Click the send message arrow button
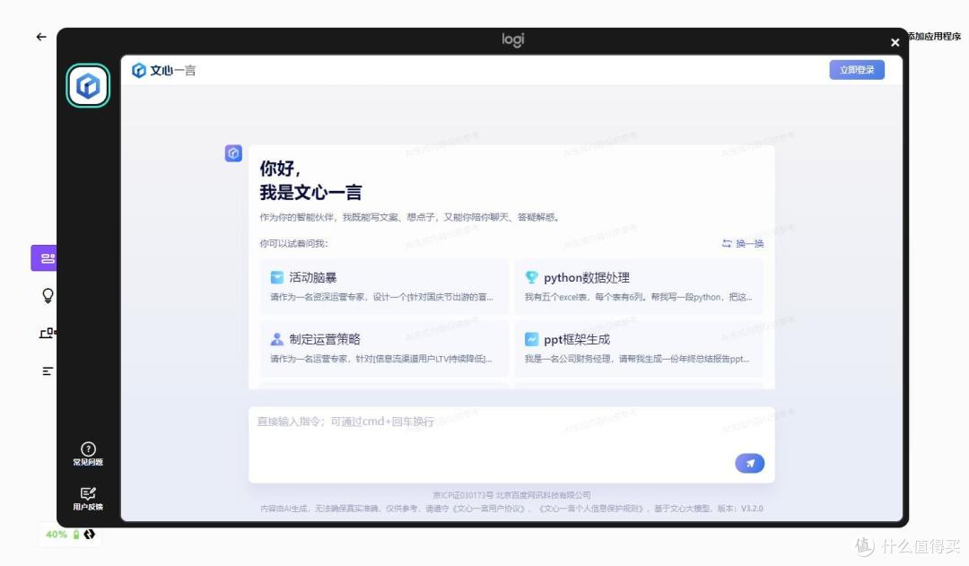Screen dimensions: 969x566 click(749, 463)
